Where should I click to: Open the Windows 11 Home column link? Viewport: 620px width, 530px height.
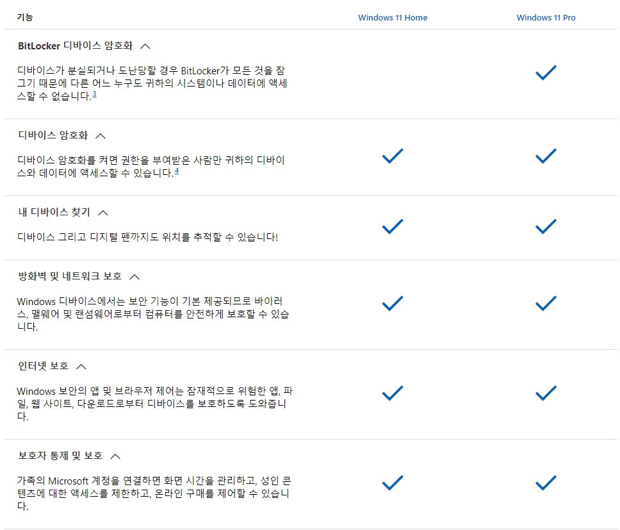tap(393, 17)
